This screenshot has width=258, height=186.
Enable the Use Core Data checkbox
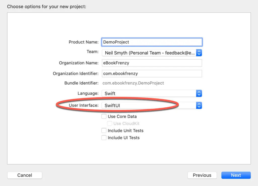coord(104,116)
